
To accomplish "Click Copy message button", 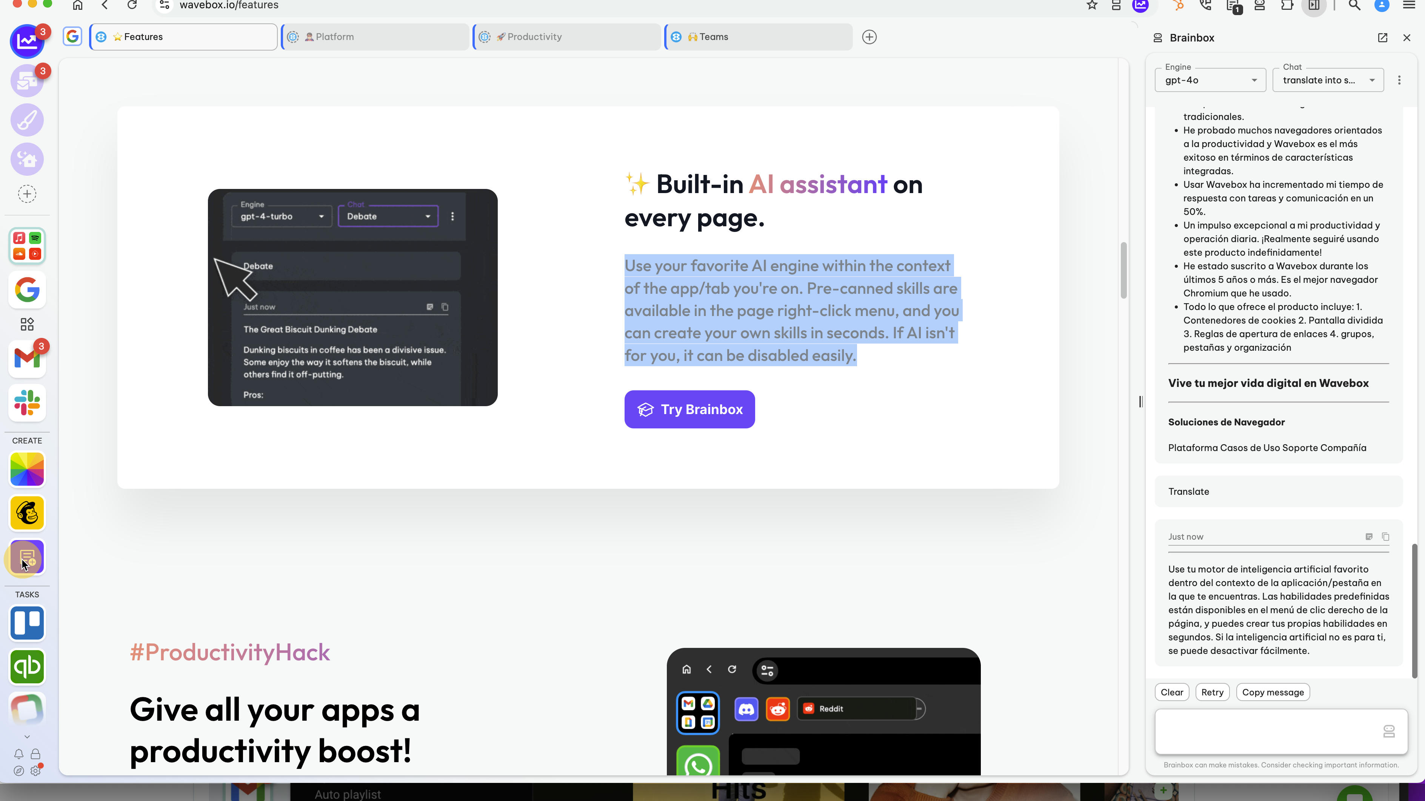I will tap(1273, 693).
